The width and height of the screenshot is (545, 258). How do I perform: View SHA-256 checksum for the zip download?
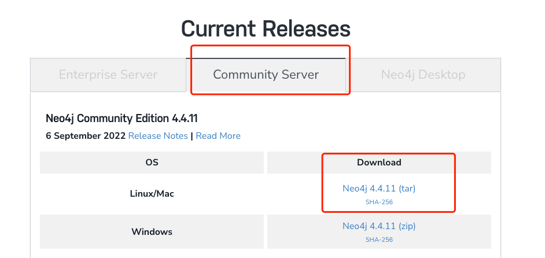(379, 239)
